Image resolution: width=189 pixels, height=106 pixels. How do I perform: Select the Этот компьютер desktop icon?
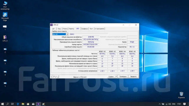(5, 6)
